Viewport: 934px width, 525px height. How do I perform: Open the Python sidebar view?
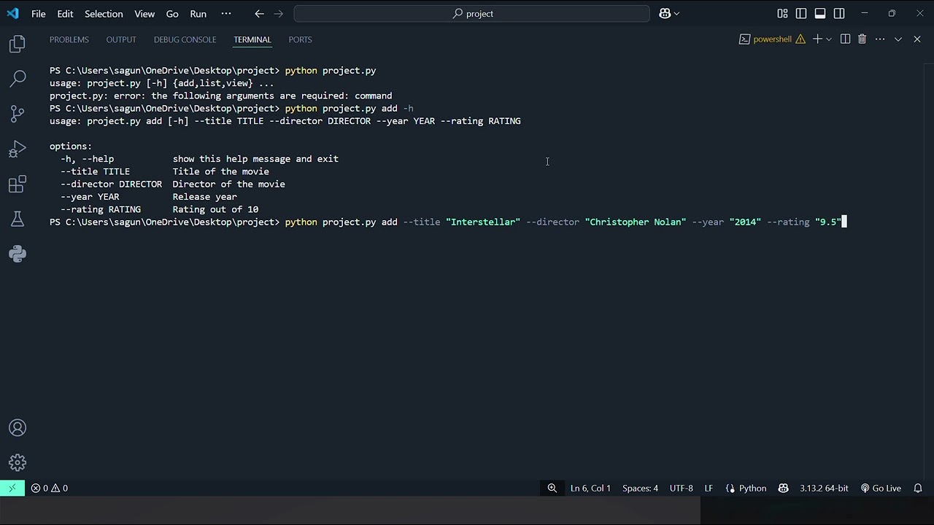tap(18, 254)
